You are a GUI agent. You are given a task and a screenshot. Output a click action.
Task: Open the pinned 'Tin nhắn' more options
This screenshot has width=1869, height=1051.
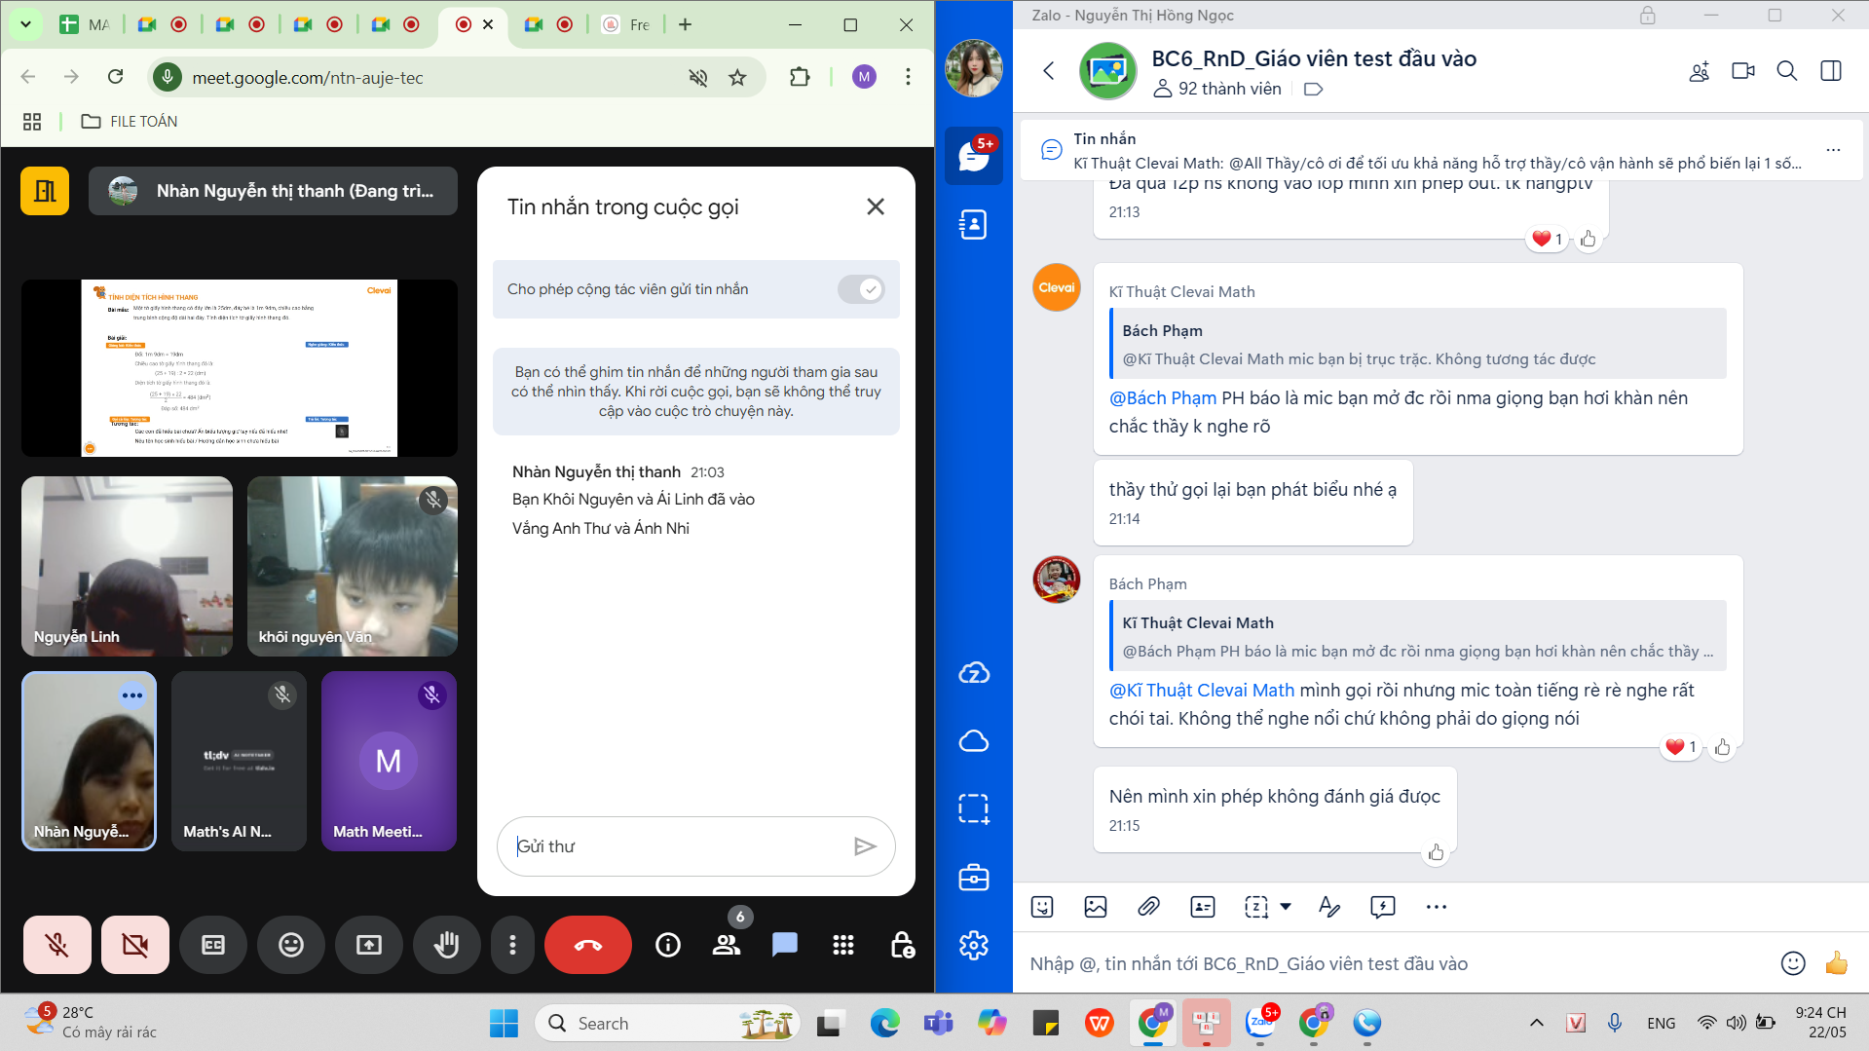tap(1834, 150)
